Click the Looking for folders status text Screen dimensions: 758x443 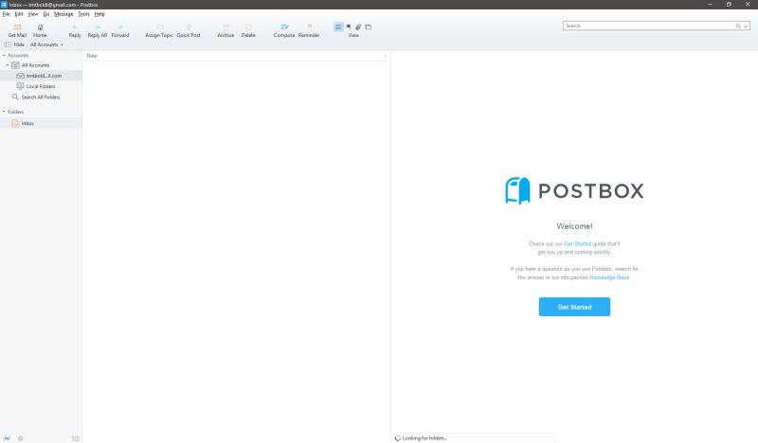coord(424,438)
